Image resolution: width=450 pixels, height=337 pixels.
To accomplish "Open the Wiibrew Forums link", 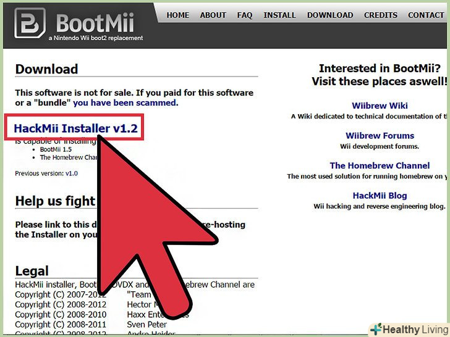I will [x=380, y=136].
